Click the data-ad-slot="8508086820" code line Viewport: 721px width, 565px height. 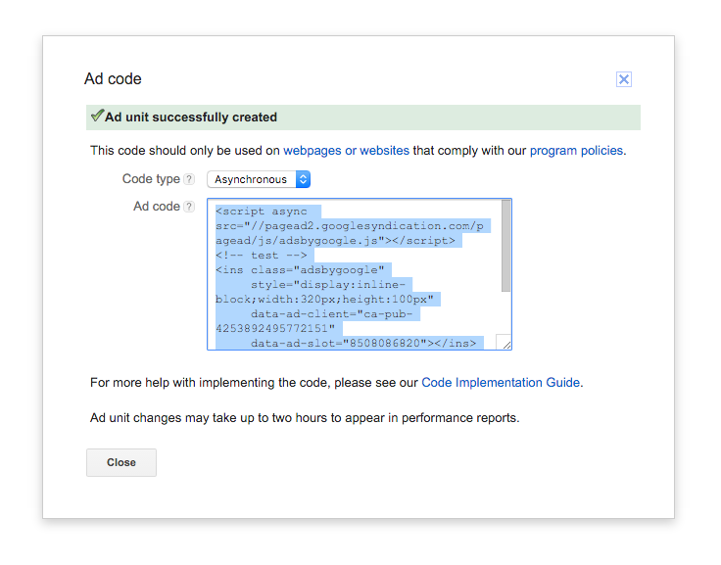[363, 343]
